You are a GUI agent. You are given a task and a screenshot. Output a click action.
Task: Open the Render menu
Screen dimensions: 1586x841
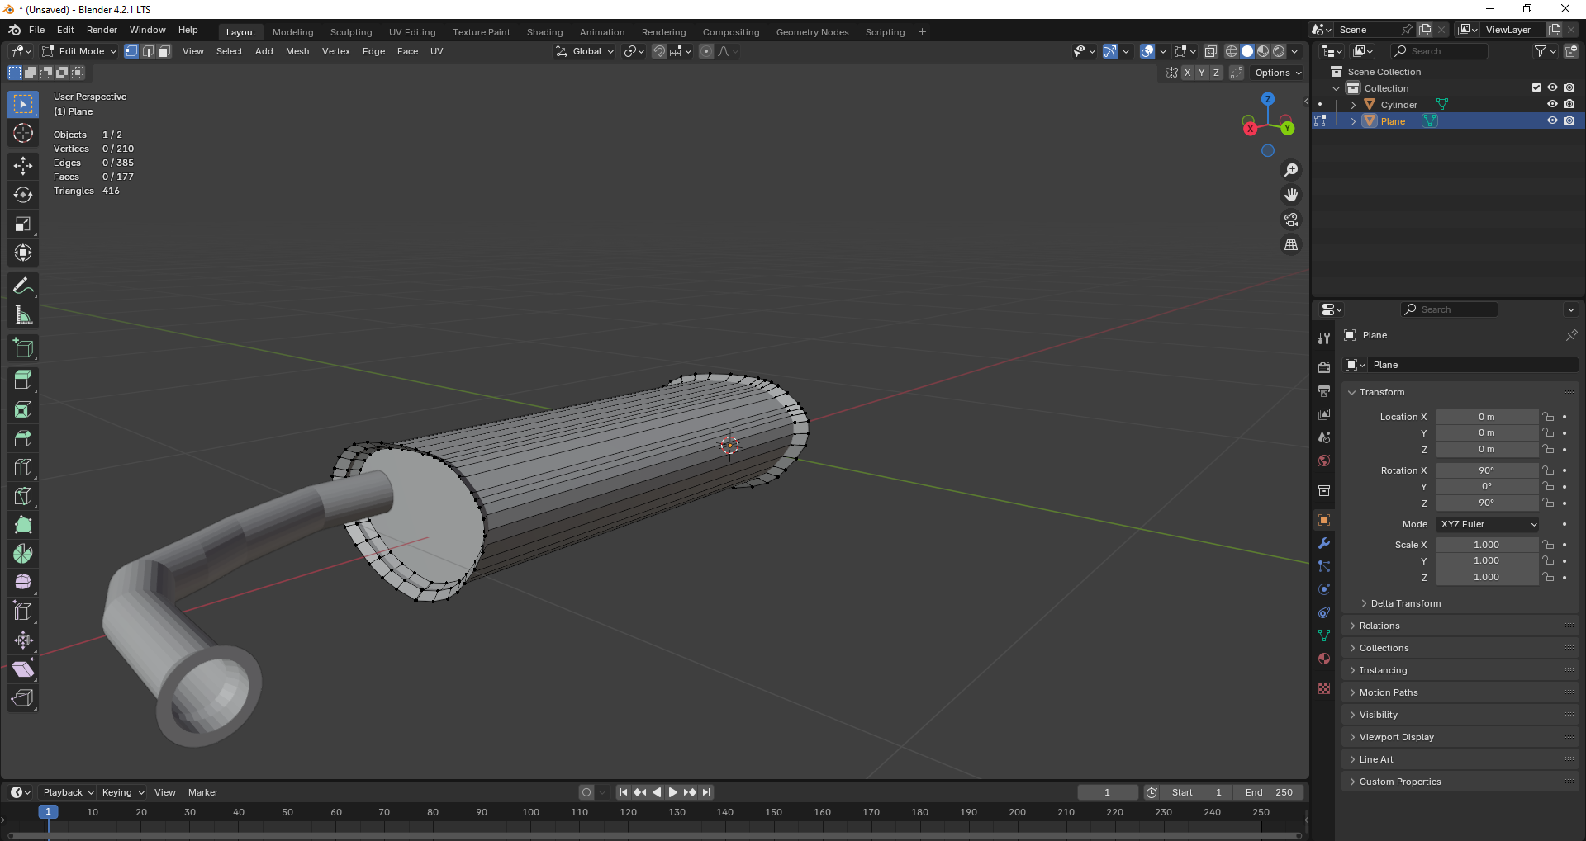102,30
